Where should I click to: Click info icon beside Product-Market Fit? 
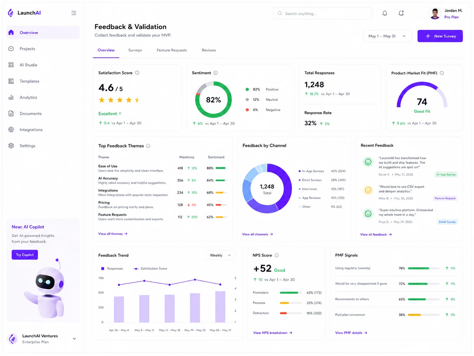[442, 73]
